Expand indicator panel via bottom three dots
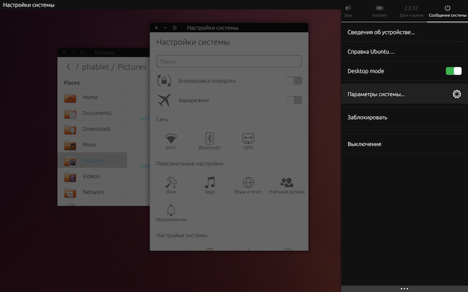The width and height of the screenshot is (468, 292). 404,288
